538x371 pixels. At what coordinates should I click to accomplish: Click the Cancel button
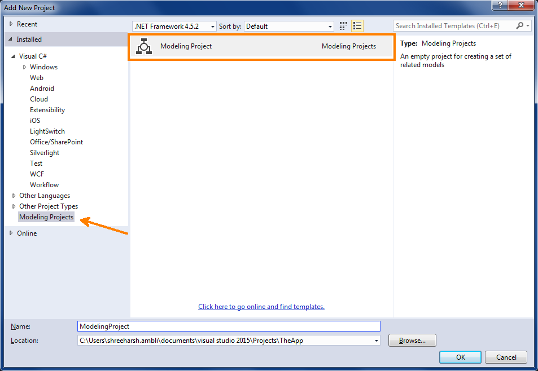[506, 357]
